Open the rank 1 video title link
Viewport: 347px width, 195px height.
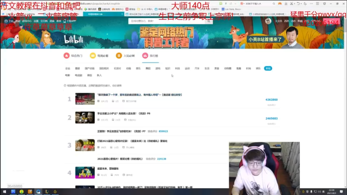(x=140, y=95)
